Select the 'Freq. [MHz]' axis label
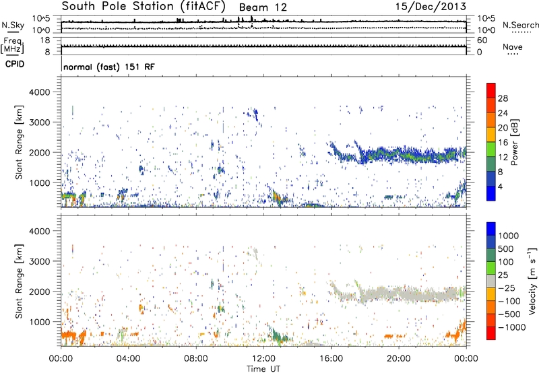This screenshot has height=373, width=539. pos(12,46)
